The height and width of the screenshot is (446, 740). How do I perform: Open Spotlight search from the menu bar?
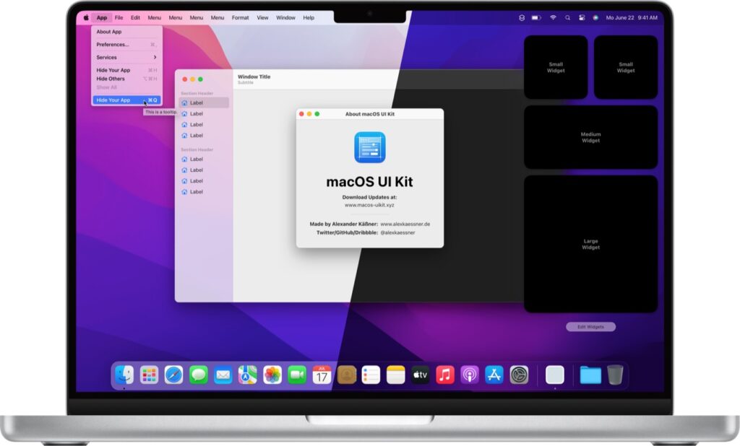click(567, 17)
